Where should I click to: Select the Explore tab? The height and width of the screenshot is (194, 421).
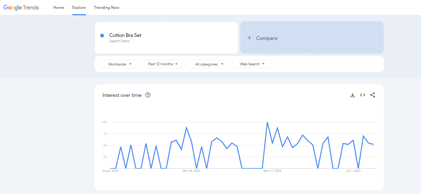[79, 7]
